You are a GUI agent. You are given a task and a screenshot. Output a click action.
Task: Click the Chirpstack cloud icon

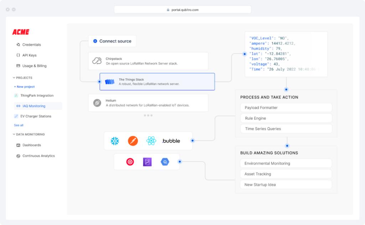point(97,61)
